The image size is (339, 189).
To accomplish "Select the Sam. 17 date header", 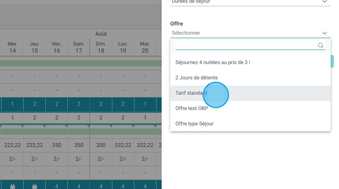I will (x=79, y=48).
